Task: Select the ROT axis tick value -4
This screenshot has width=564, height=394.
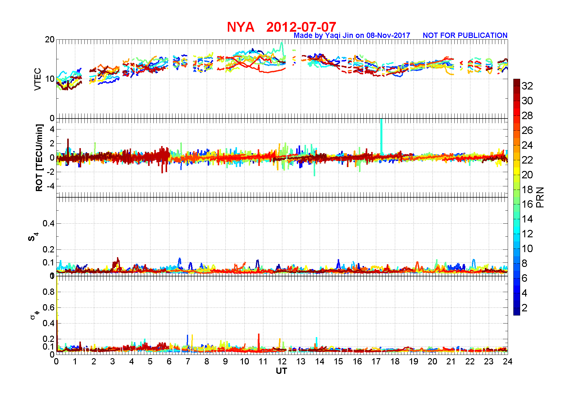Action: 51,186
